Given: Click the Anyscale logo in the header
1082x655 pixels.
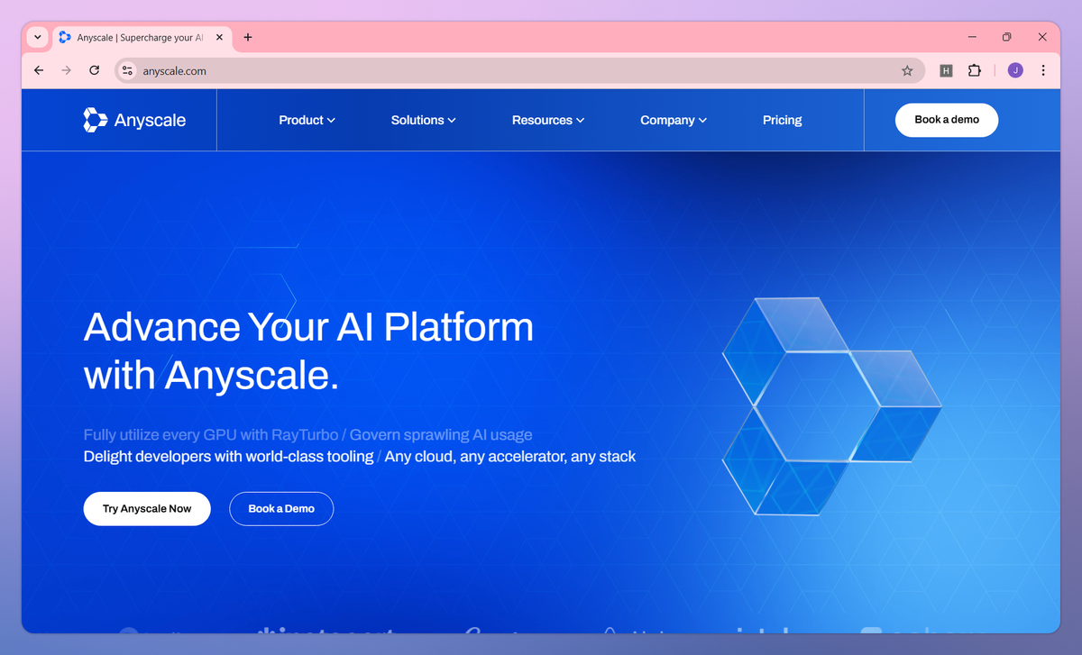Looking at the screenshot, I should (134, 120).
